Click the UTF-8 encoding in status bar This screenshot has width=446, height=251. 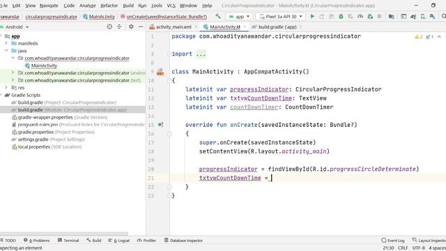[418, 248]
